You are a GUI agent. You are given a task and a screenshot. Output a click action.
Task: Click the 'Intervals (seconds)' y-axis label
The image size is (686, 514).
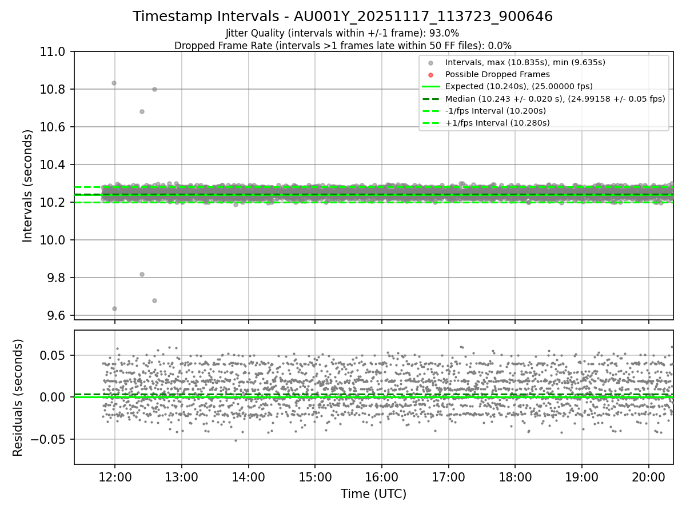pos(28,186)
